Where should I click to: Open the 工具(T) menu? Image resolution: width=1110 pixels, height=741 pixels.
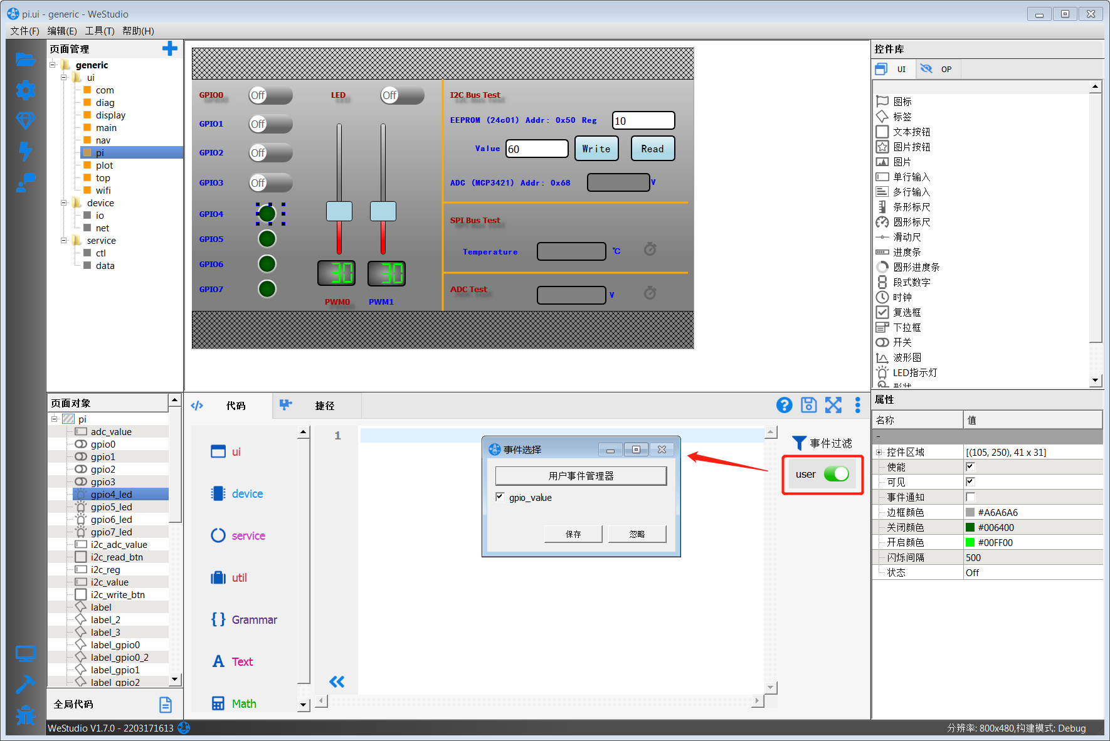point(99,31)
